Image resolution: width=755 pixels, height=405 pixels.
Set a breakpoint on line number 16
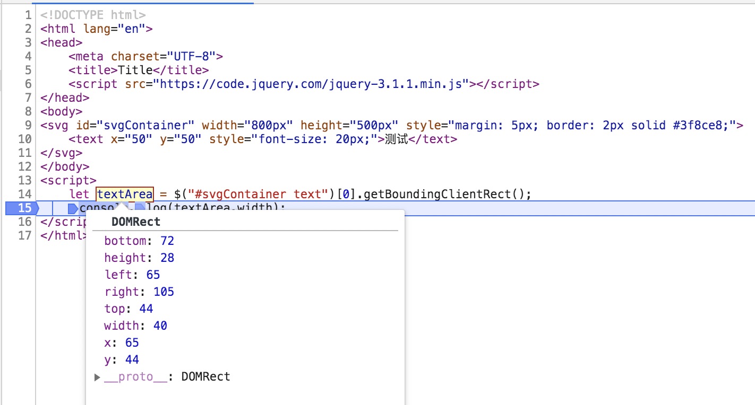[25, 222]
